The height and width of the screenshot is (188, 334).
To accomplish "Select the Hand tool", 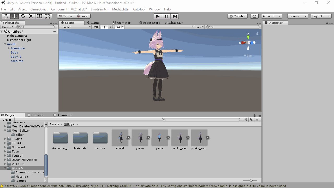I will tap(6, 16).
